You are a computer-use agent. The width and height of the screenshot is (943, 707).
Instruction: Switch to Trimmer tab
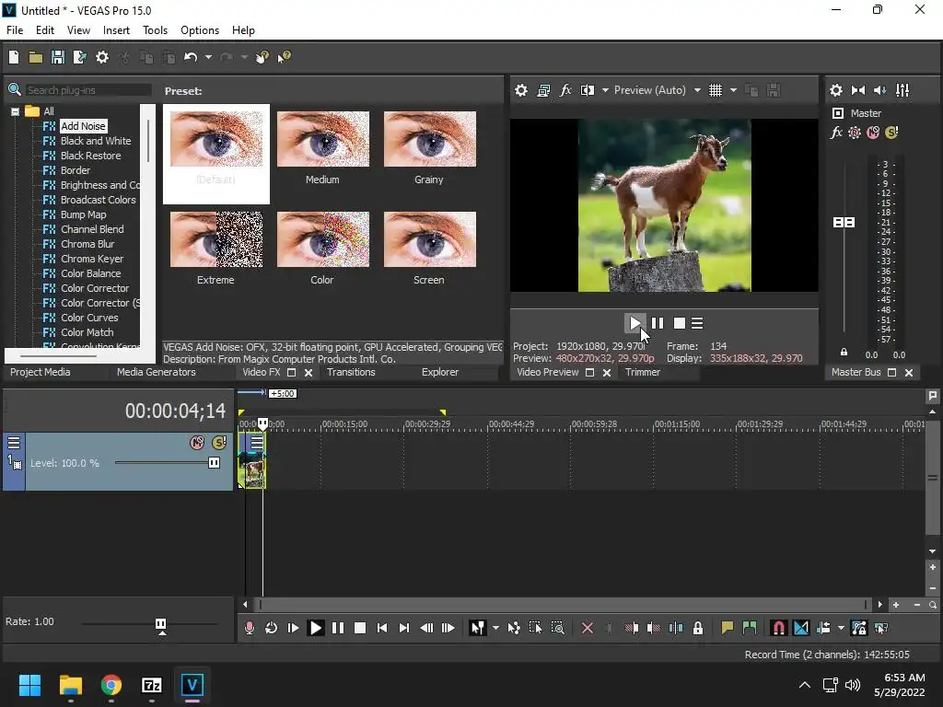[643, 372]
